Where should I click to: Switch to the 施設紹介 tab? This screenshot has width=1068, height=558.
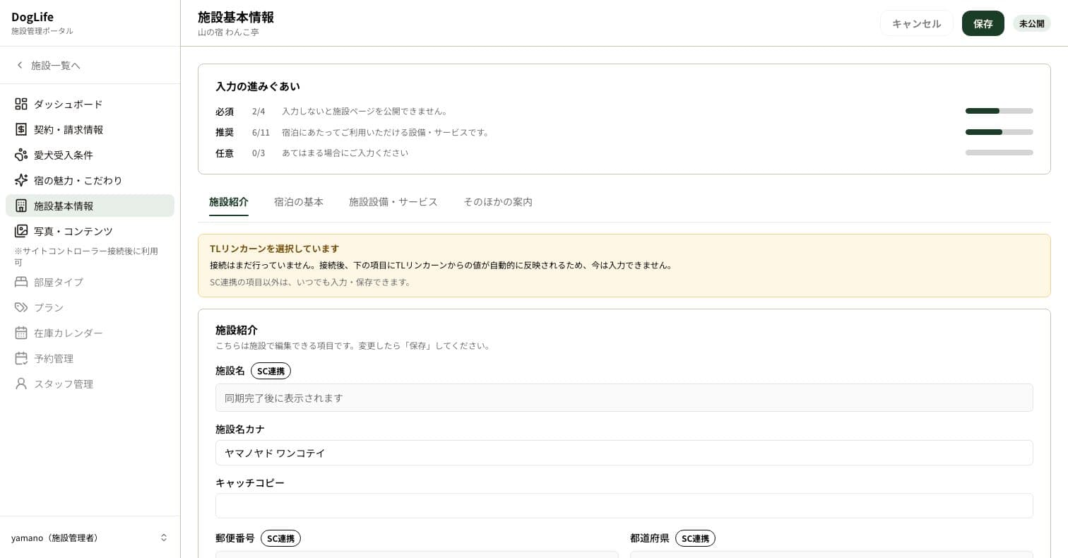tap(229, 202)
